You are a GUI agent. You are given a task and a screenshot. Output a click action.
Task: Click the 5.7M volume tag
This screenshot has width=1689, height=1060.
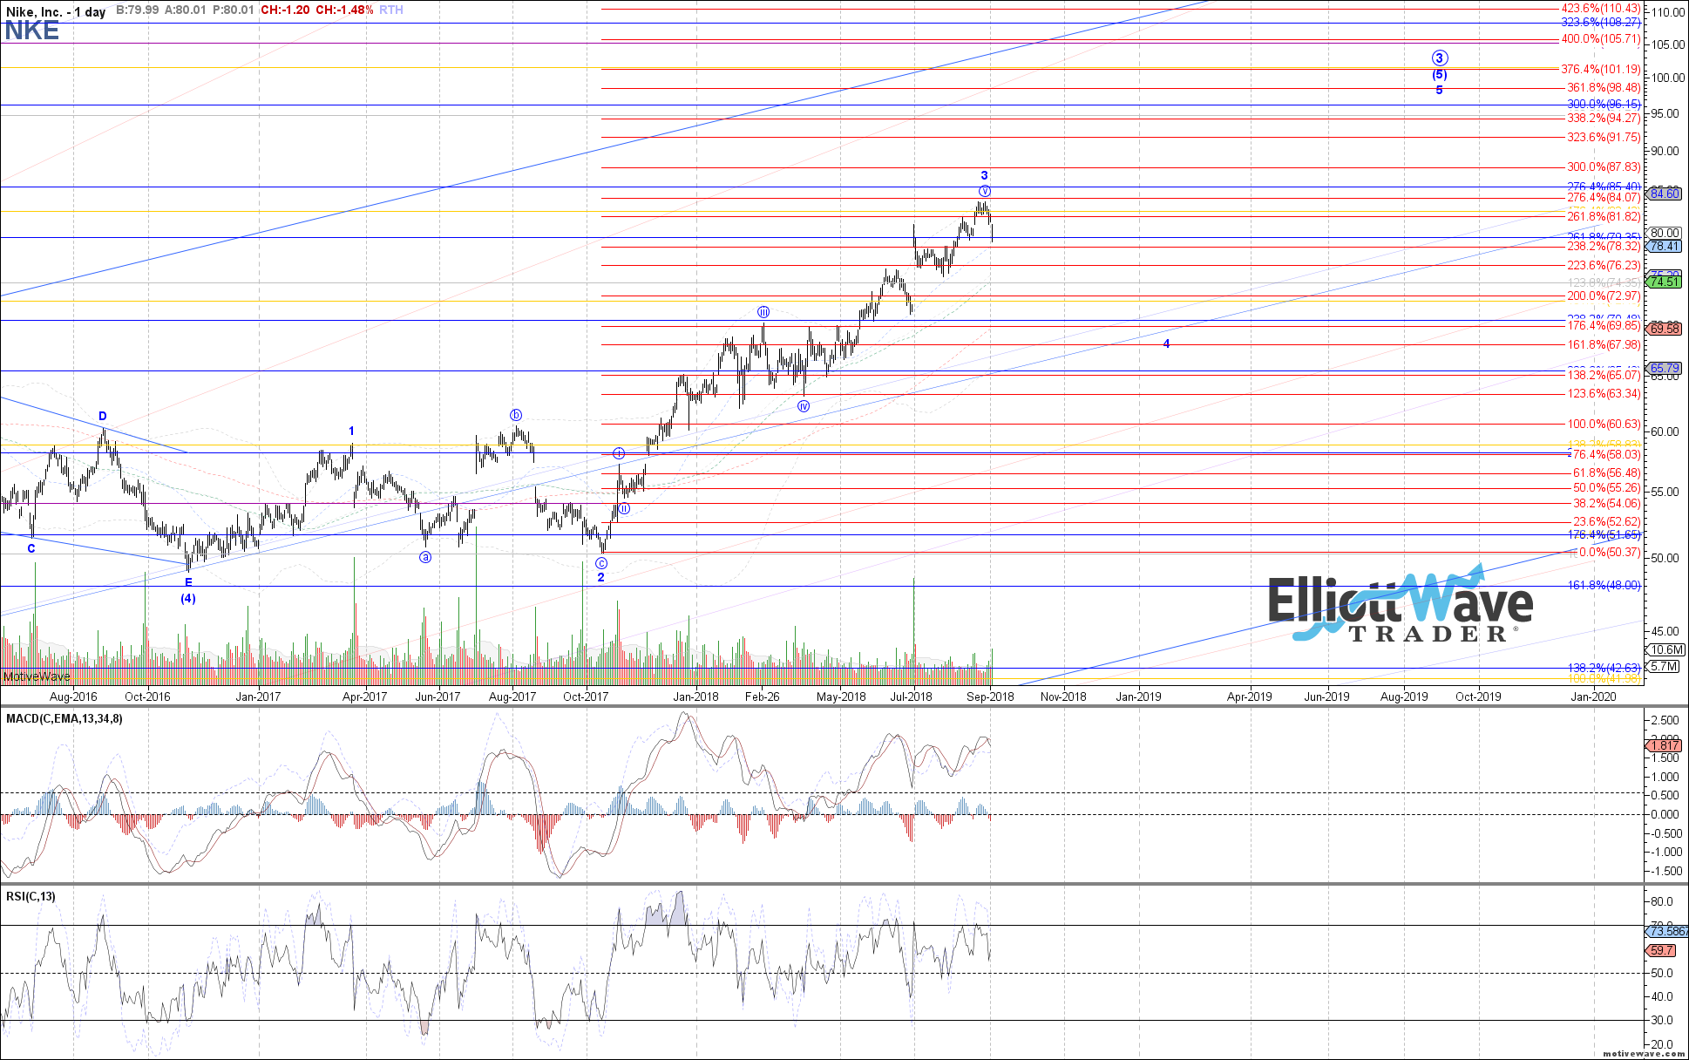(1665, 666)
